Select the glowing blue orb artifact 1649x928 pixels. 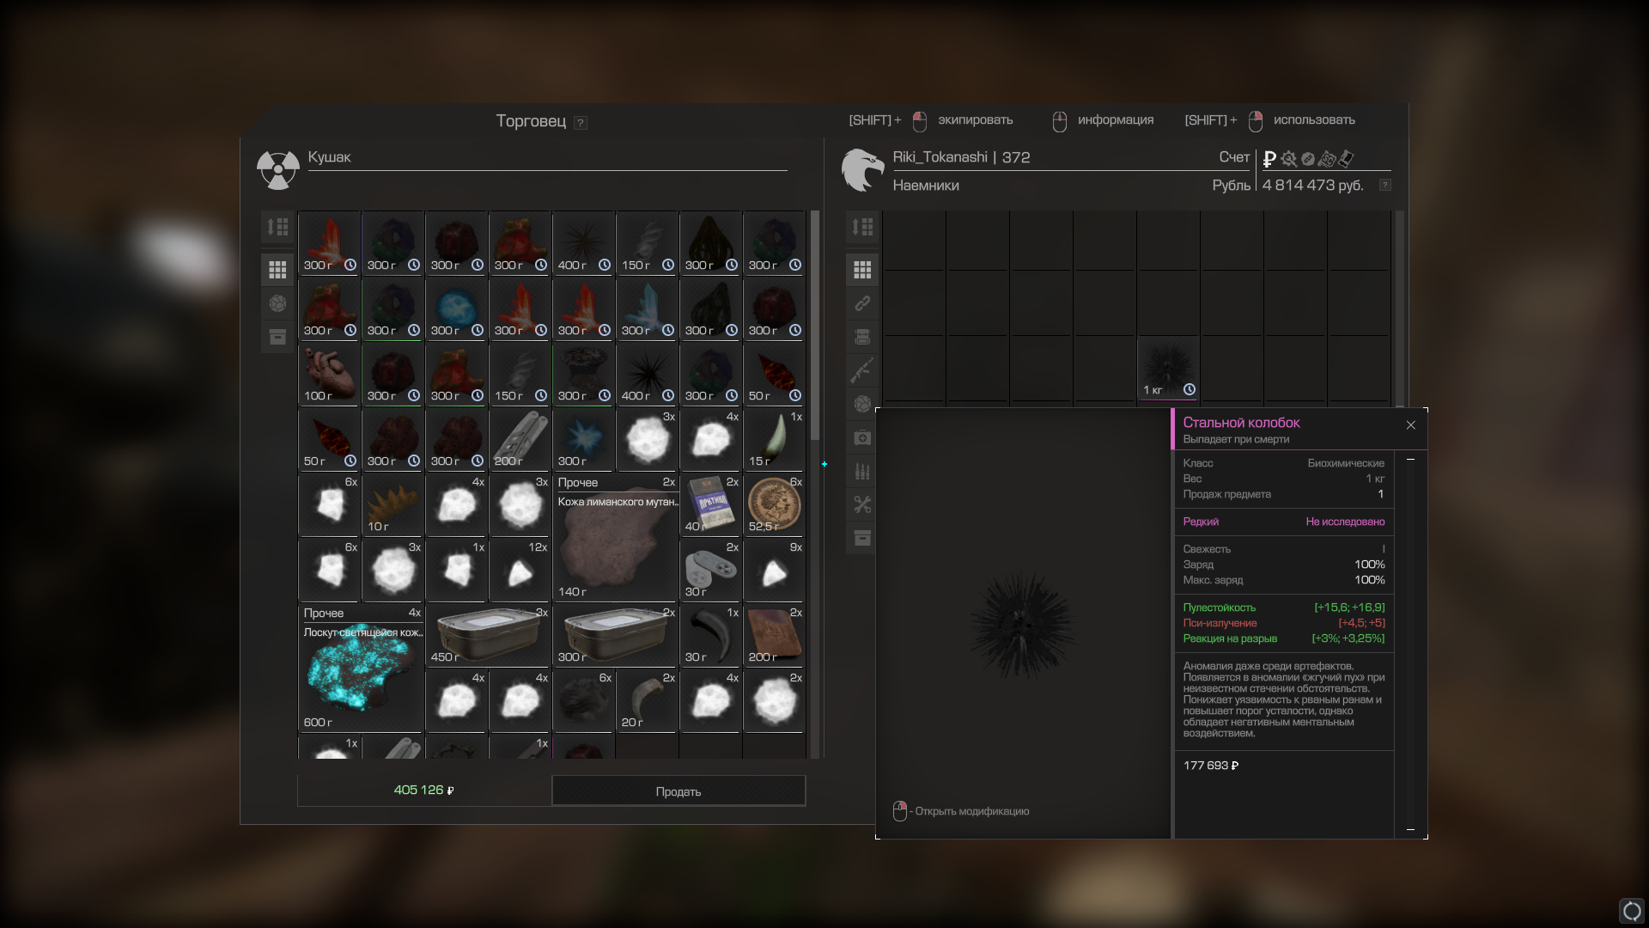click(x=457, y=309)
